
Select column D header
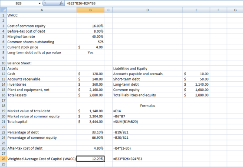click(148, 10)
